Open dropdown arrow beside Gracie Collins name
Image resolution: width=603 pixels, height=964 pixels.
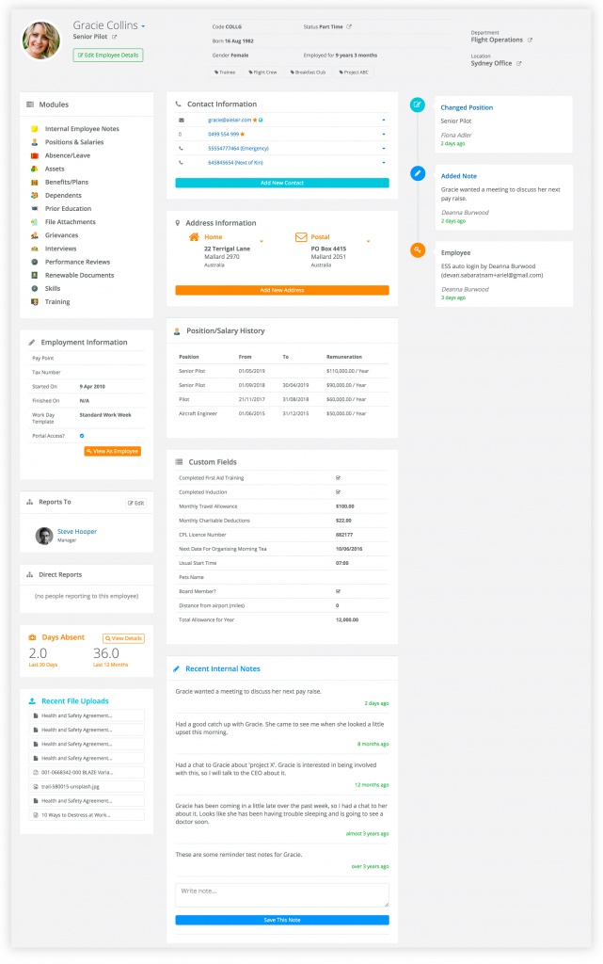point(143,26)
